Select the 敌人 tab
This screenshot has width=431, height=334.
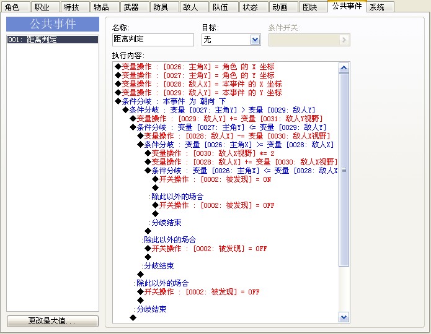pos(194,7)
